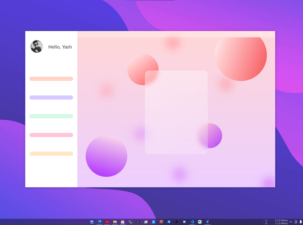
Task: Launch YouTube from the taskbar
Action: coord(108,222)
